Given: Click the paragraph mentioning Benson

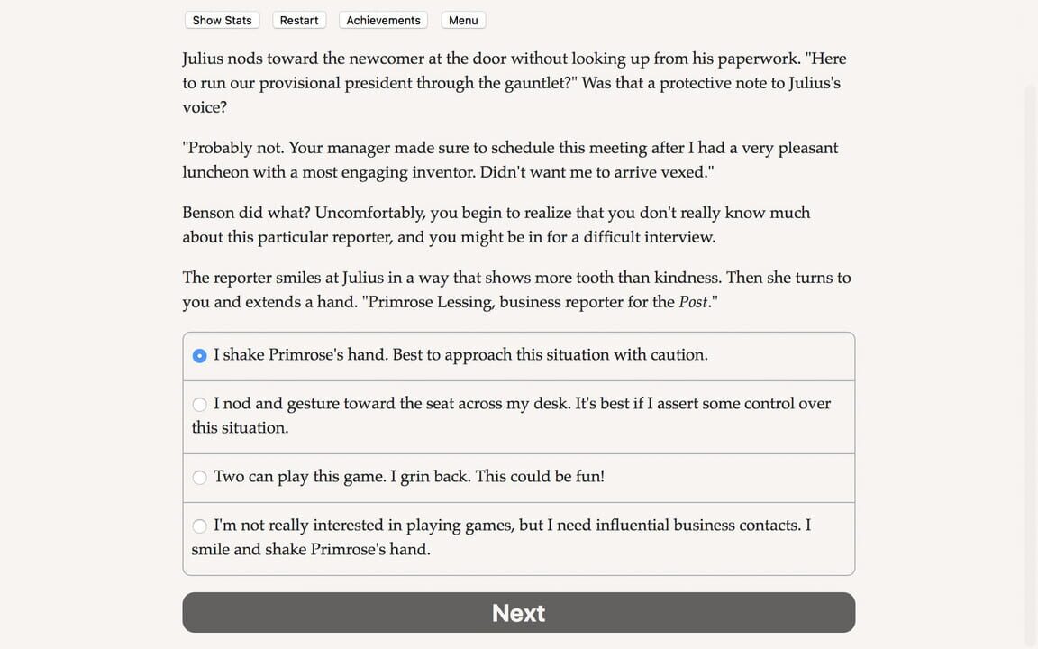Looking at the screenshot, I should 496,224.
